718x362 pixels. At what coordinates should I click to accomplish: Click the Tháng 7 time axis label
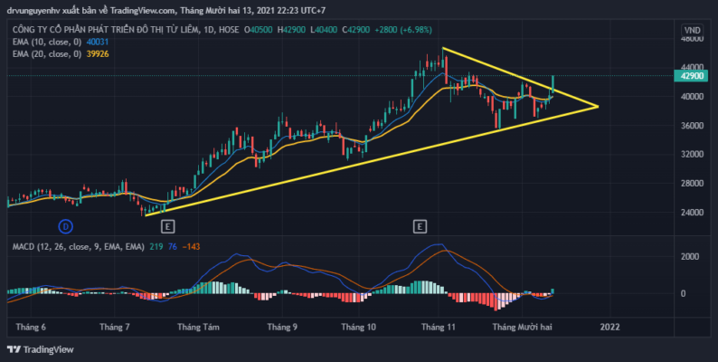click(x=115, y=328)
